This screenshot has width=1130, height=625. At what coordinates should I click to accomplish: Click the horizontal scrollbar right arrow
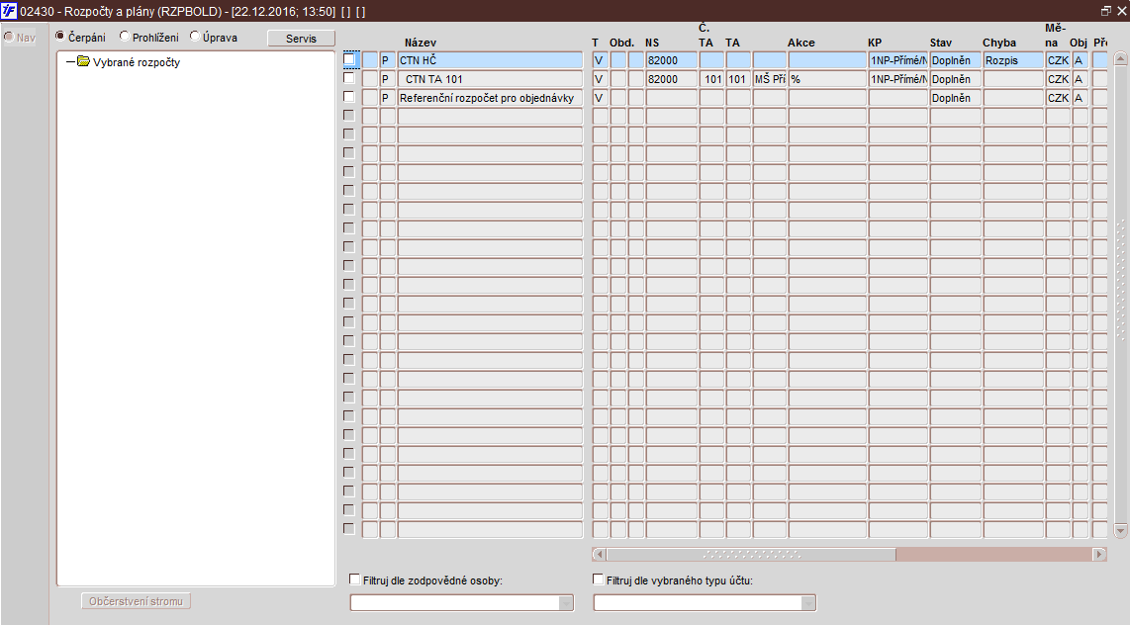[1099, 554]
